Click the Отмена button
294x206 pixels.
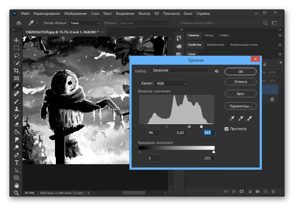tap(240, 82)
